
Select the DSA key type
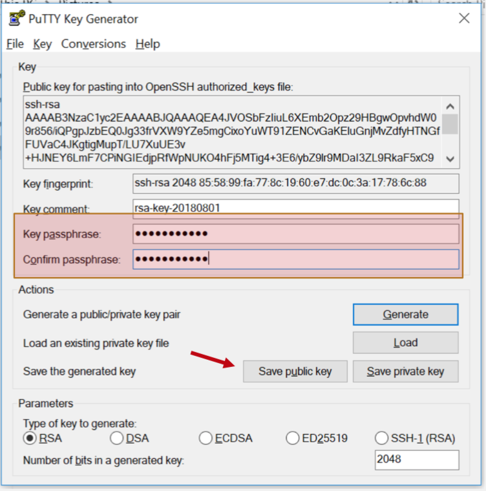tap(117, 439)
